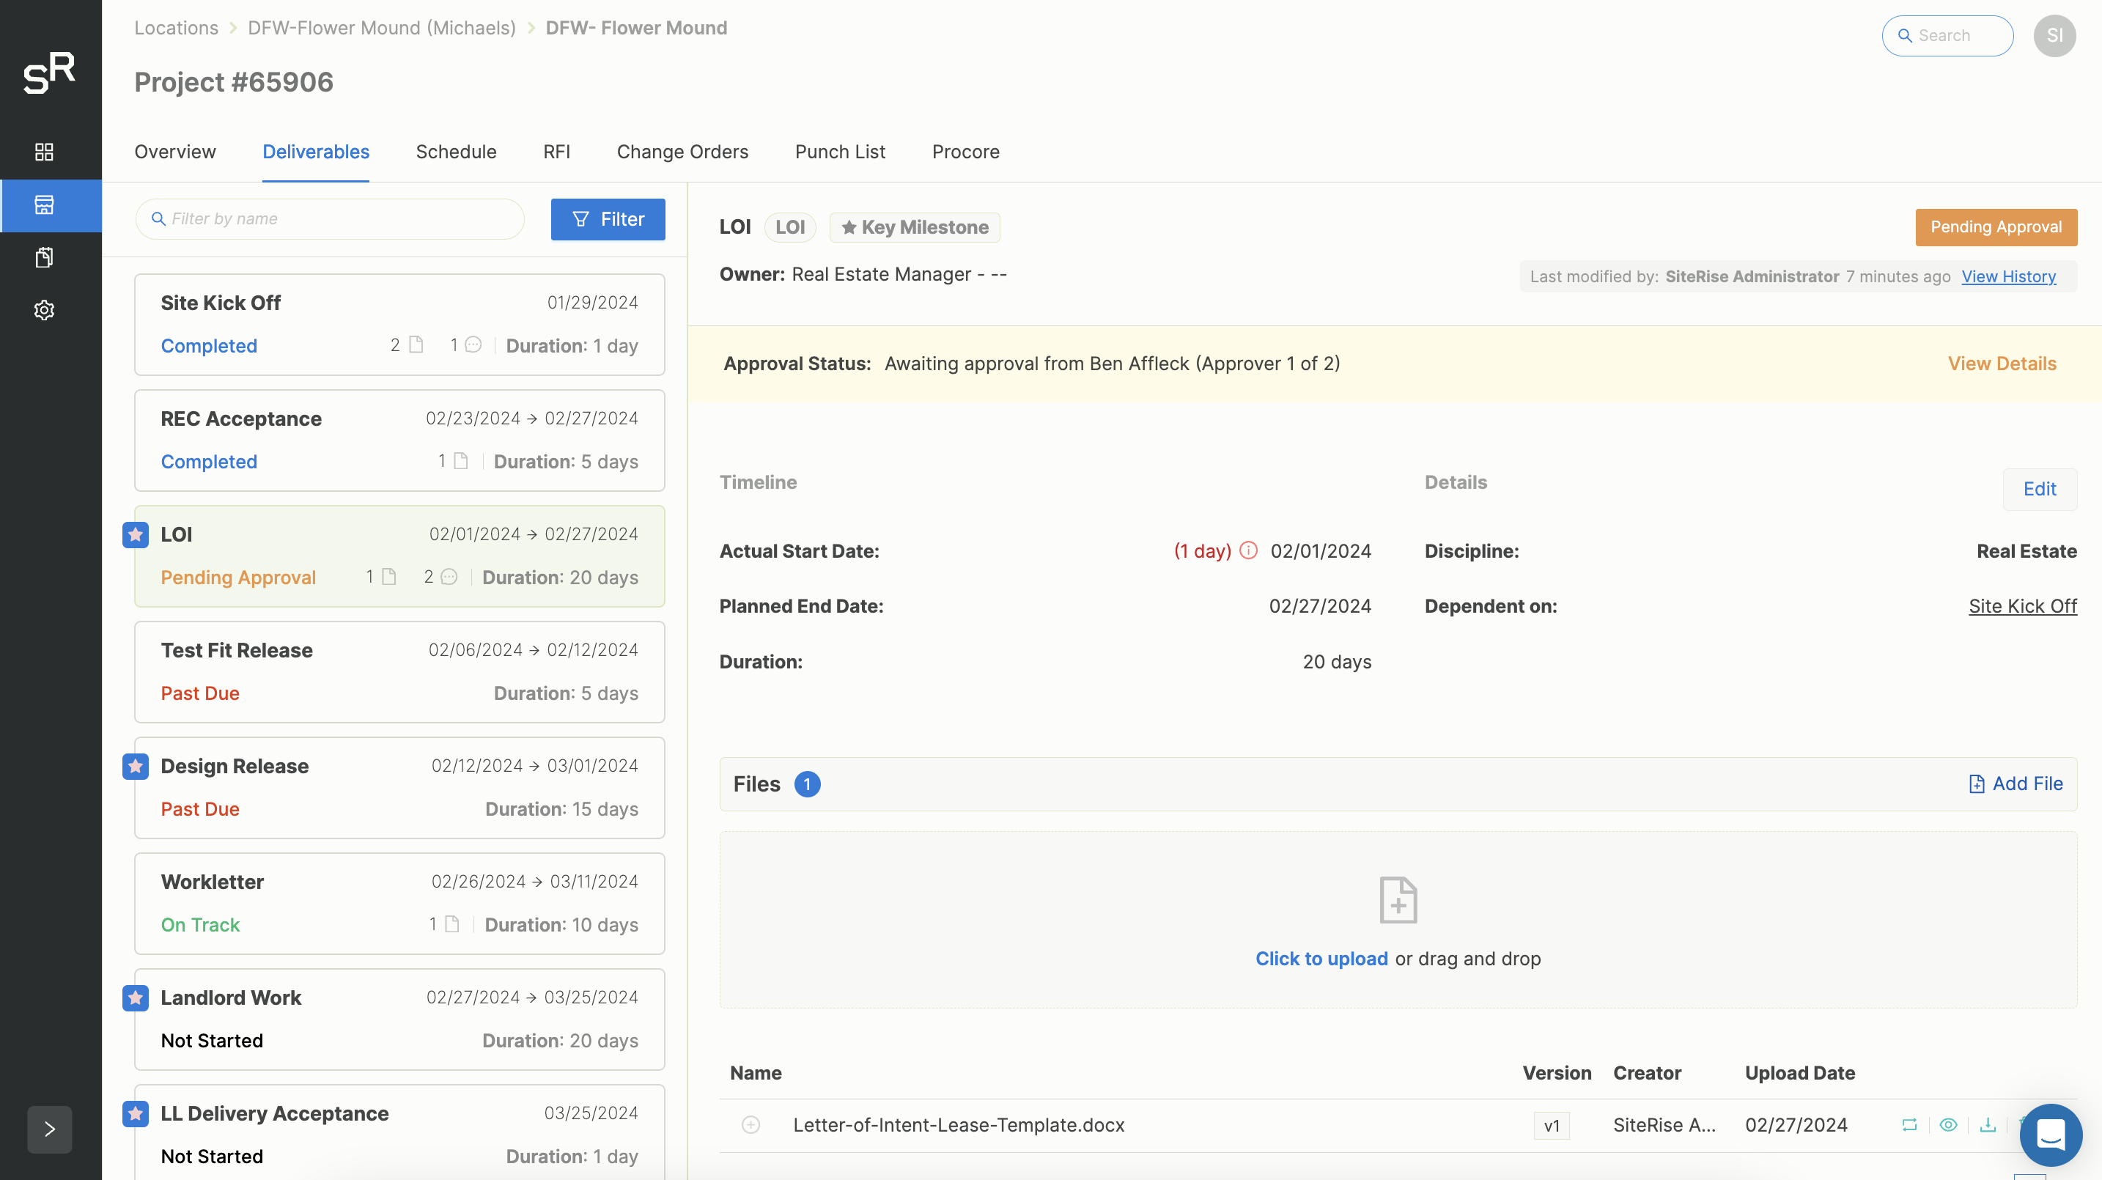Screen dimensions: 2102x1180
Task: Click the SI user avatar
Action: coord(2054,35)
